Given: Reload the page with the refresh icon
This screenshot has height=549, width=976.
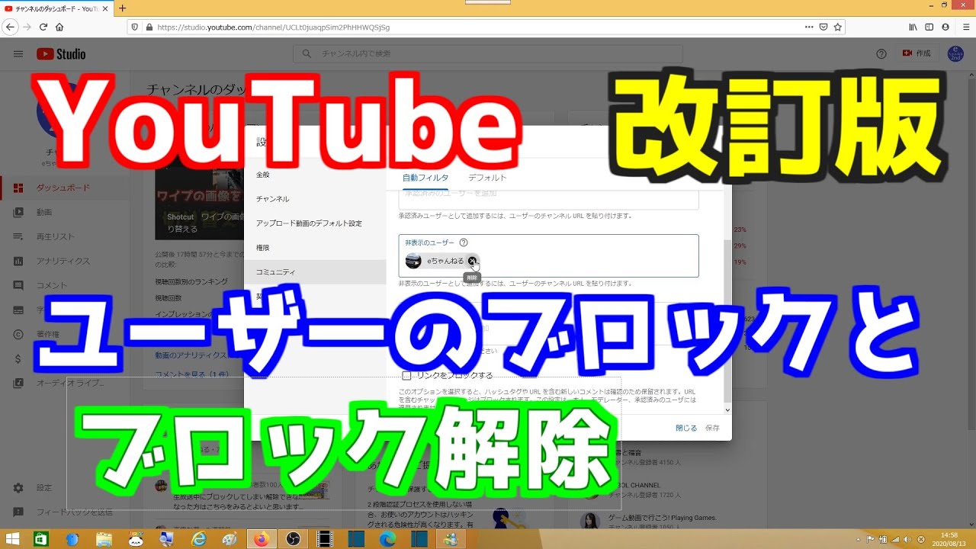Looking at the screenshot, I should [43, 27].
